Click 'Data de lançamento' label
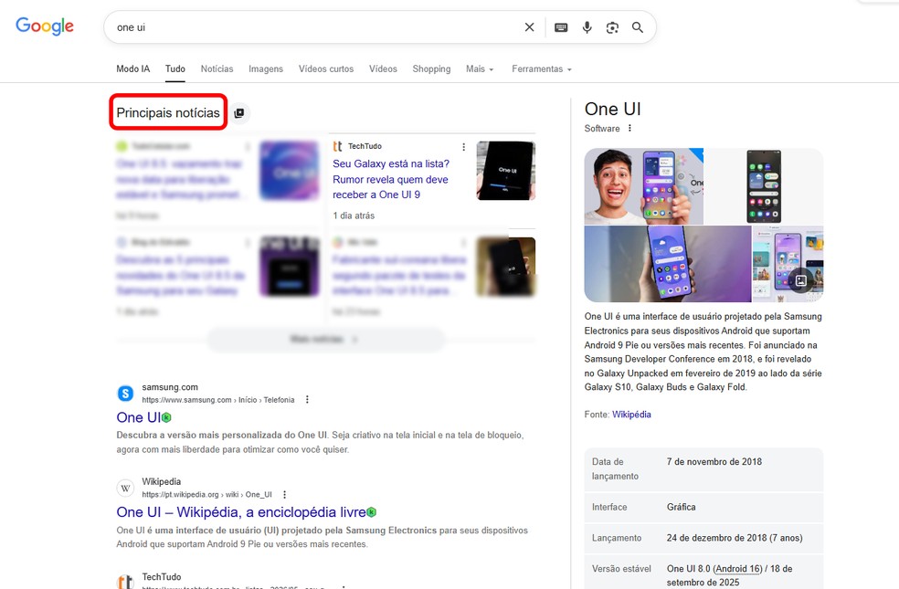Screen dimensions: 899x589 (x=615, y=468)
